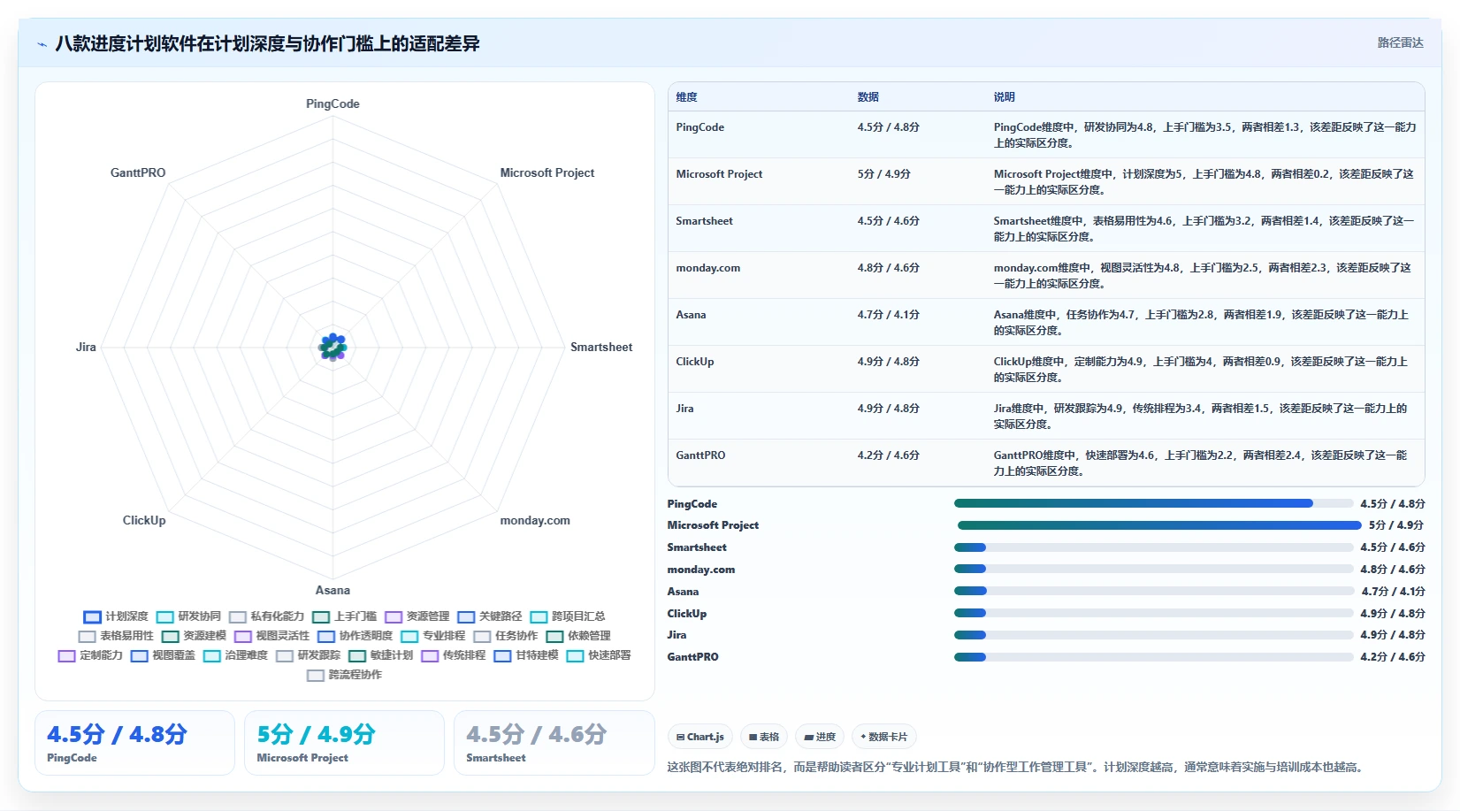Click the 数据 column header
Screen dimensions: 1460x811
tap(868, 97)
